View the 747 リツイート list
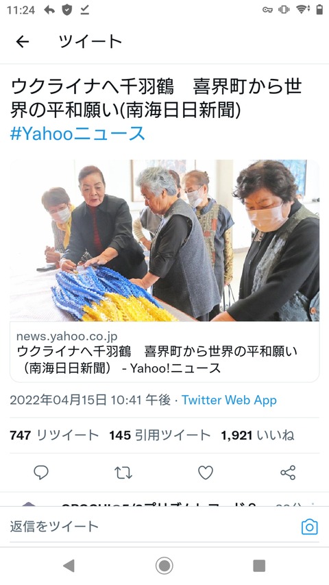 click(x=54, y=435)
